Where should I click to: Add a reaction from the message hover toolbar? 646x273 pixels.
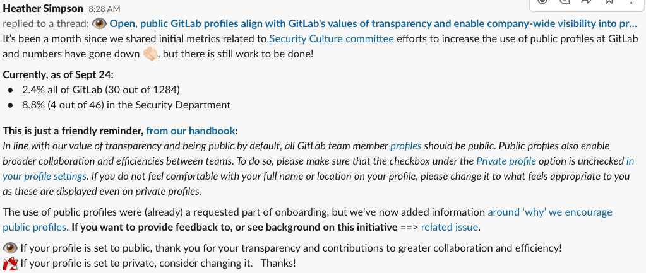(542, 2)
